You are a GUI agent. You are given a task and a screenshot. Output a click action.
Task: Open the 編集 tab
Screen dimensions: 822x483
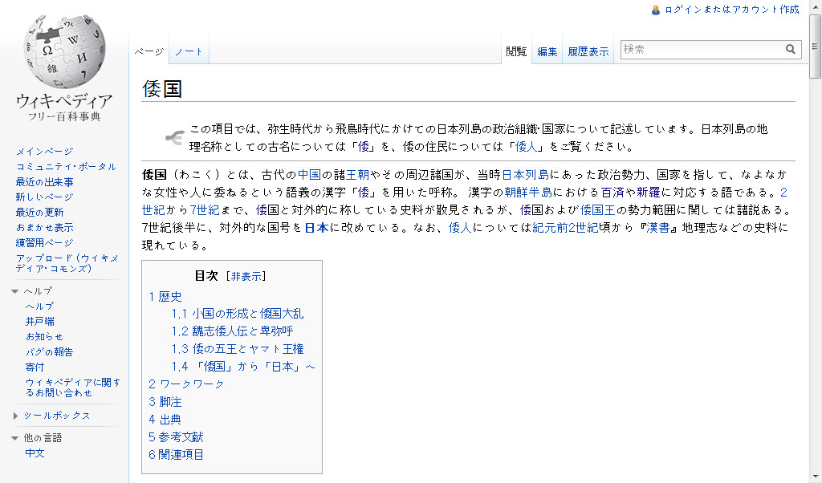pos(547,51)
